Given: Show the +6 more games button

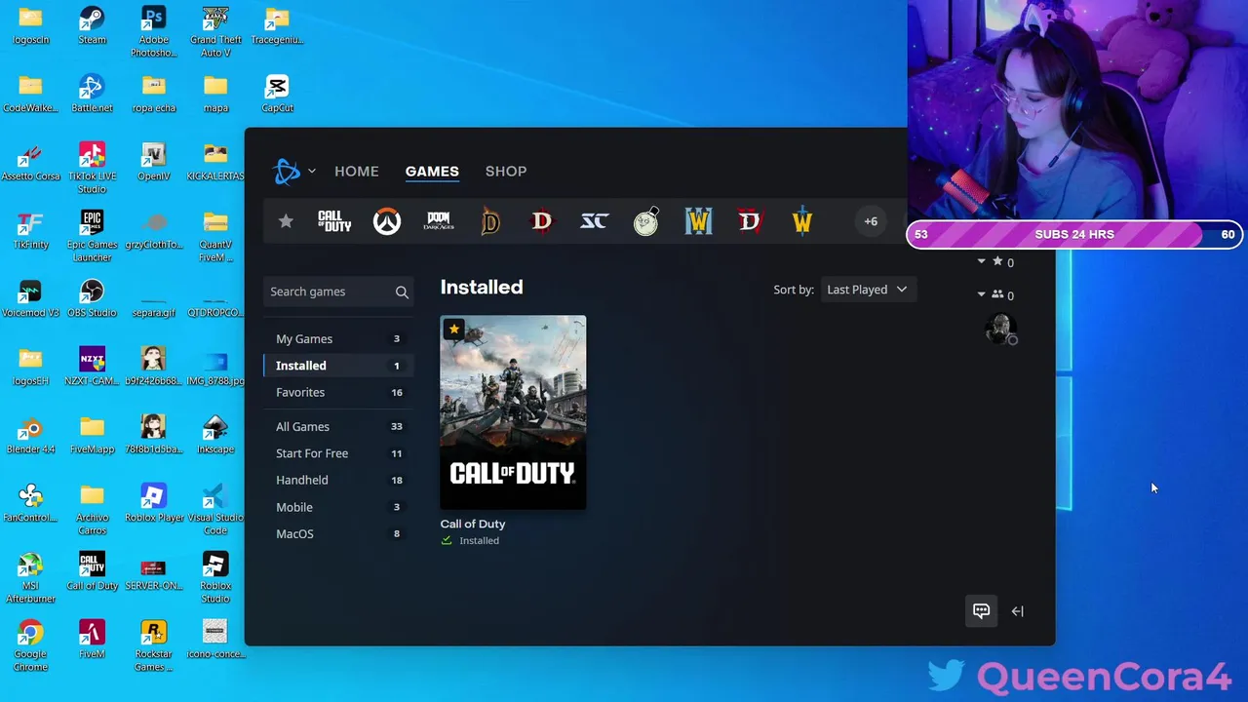Looking at the screenshot, I should [x=871, y=221].
